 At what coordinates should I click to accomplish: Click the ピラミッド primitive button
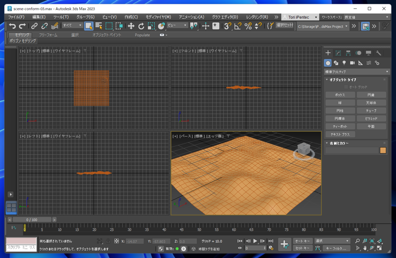[371, 118]
